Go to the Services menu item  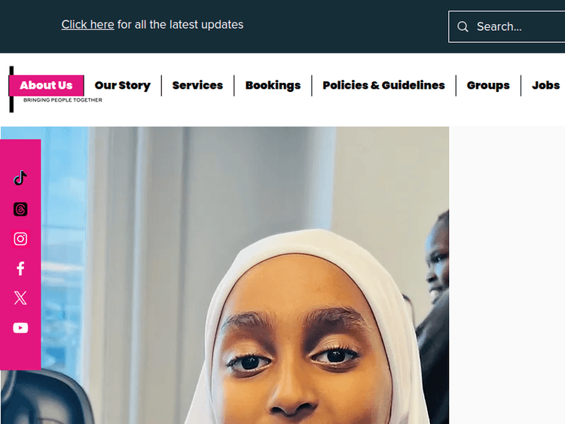pyautogui.click(x=197, y=85)
